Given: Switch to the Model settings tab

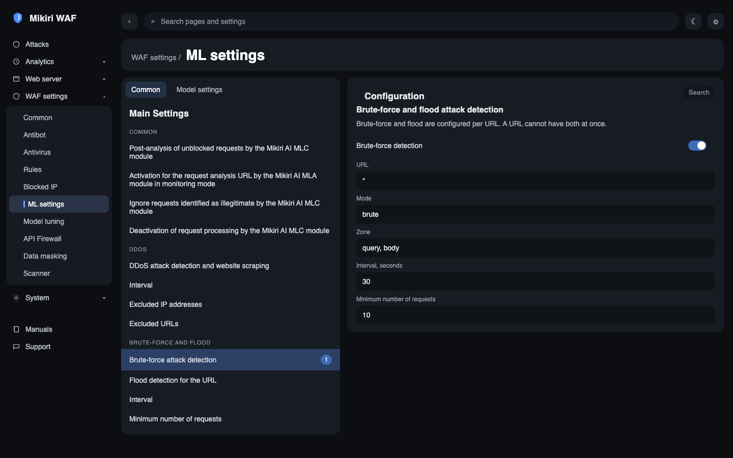Looking at the screenshot, I should pos(200,90).
